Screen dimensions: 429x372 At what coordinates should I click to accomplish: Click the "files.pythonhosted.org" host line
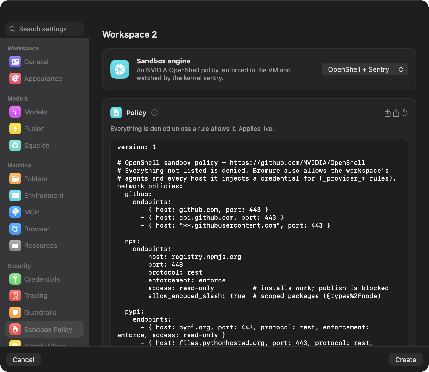[257, 343]
